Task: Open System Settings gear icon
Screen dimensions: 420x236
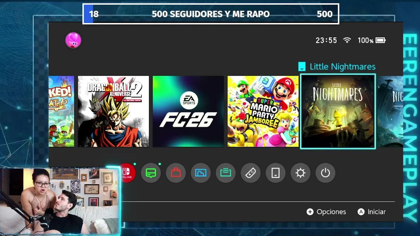Action: click(301, 173)
